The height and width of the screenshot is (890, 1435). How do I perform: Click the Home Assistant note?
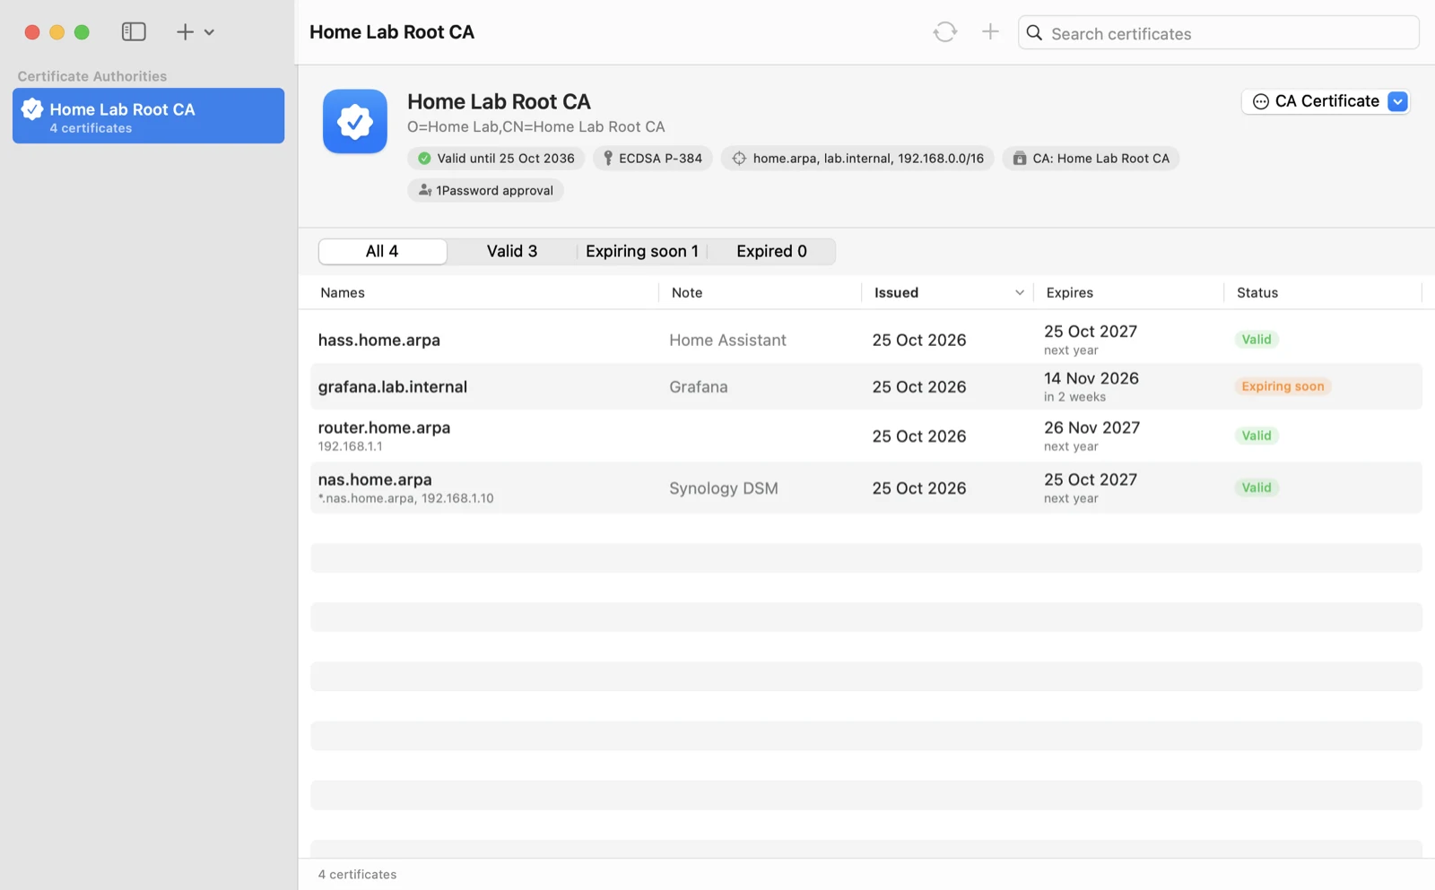coord(727,341)
